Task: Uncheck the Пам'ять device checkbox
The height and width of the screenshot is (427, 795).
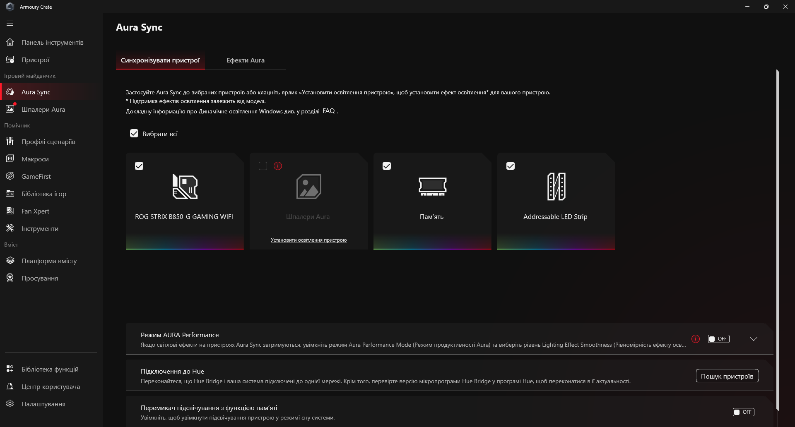Action: (387, 166)
